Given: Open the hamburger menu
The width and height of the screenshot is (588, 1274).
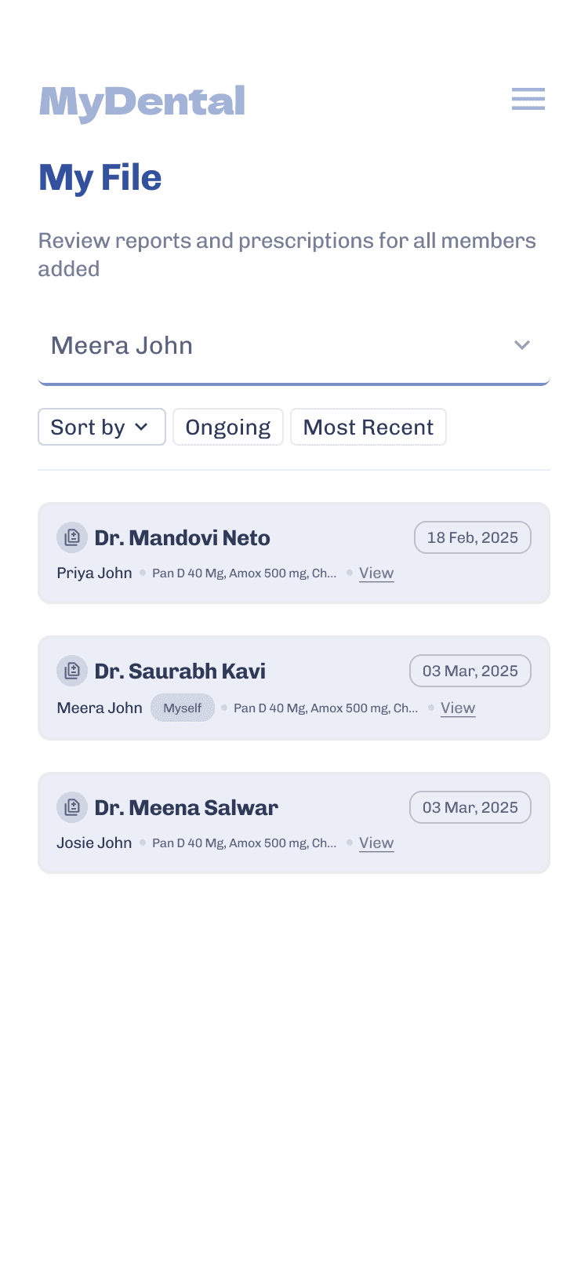Looking at the screenshot, I should [528, 99].
